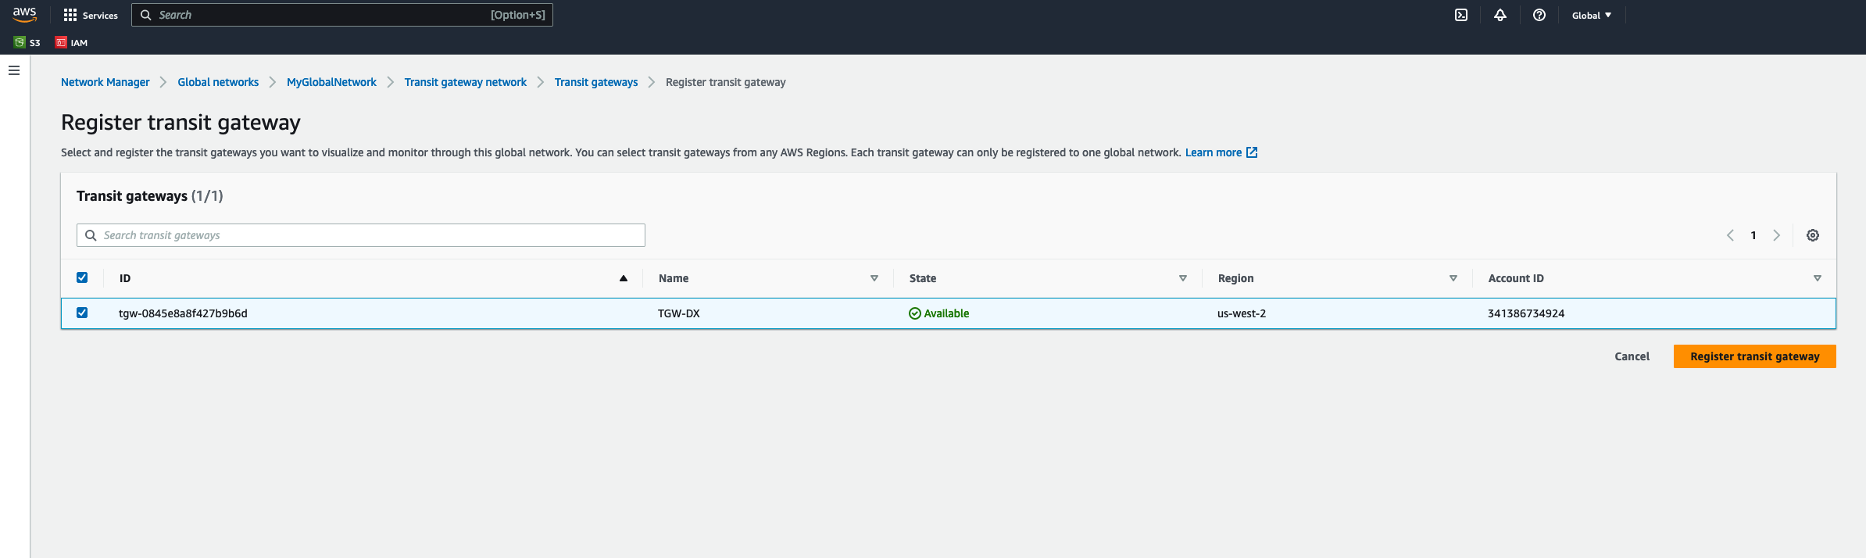1866x558 pixels.
Task: Go to Transit gateways breadcrumb
Action: 596,82
